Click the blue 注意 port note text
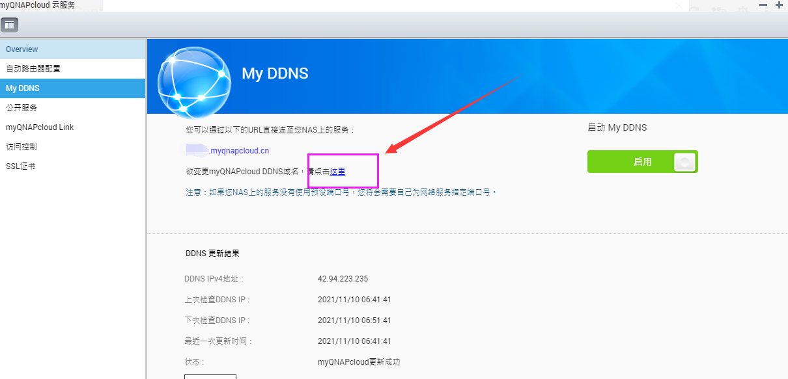Image resolution: width=788 pixels, height=379 pixels. [341, 192]
